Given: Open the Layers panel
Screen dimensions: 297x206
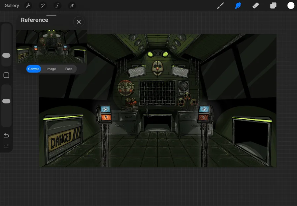Looking at the screenshot, I should coord(273,6).
